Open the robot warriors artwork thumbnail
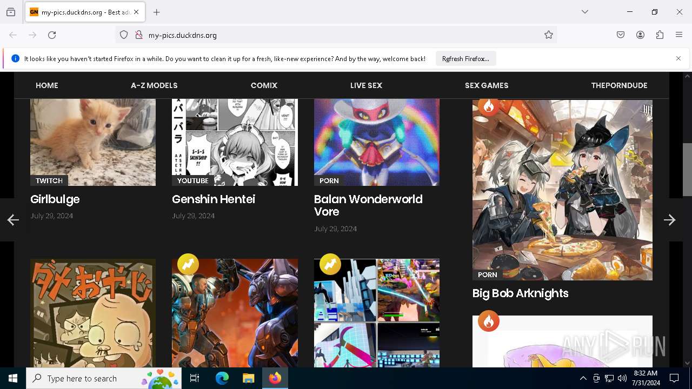This screenshot has height=389, width=692. point(235,313)
